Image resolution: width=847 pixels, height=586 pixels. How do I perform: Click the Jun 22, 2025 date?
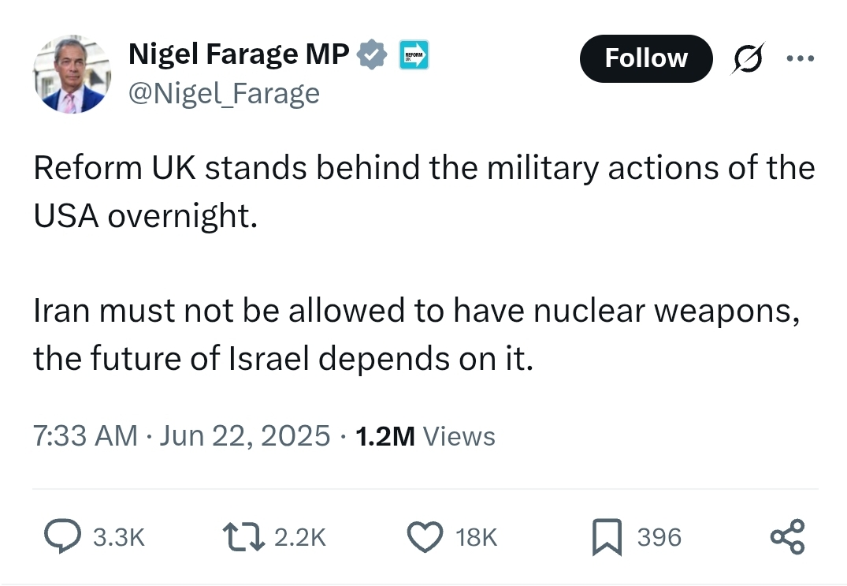(244, 435)
